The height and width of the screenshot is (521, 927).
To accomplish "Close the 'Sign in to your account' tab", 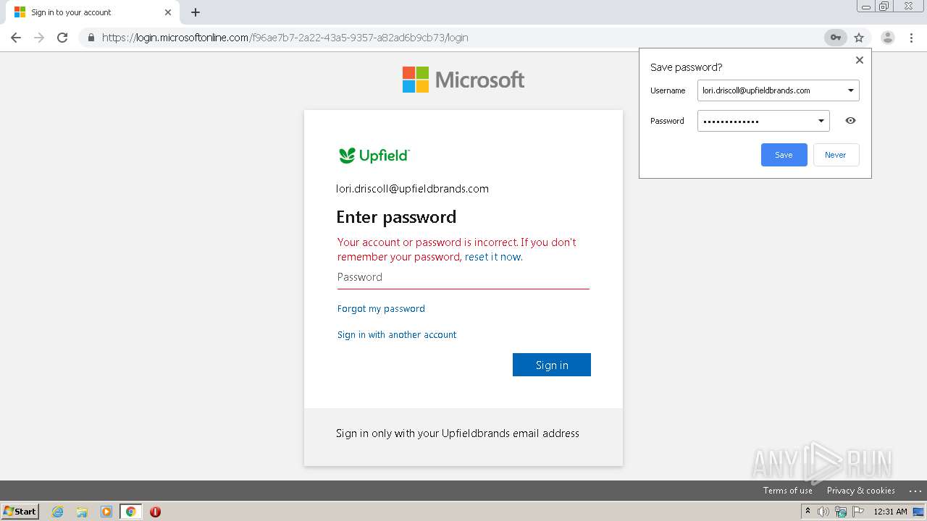I will (x=168, y=12).
